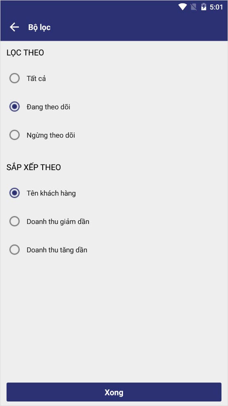The height and width of the screenshot is (406, 228).
Task: Tap the Wi-Fi signal status icon
Action: 182,7
